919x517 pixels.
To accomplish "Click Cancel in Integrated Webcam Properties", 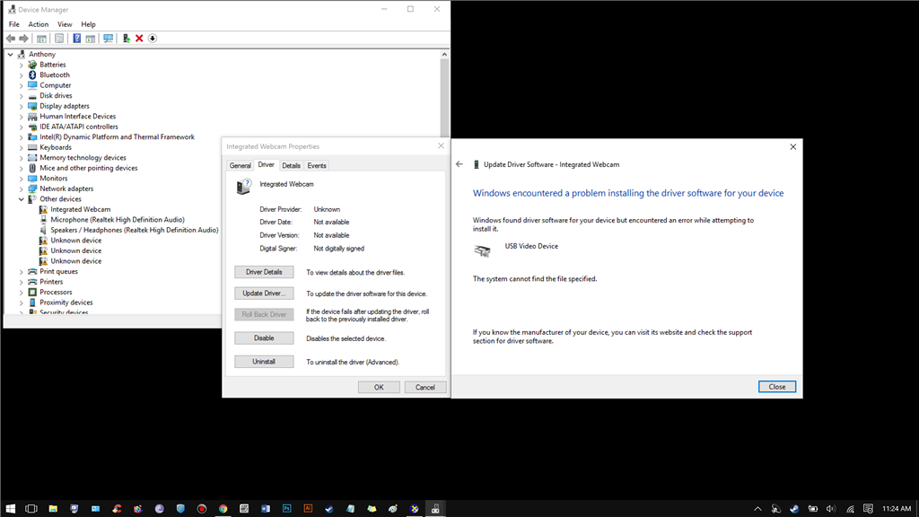I will click(424, 388).
